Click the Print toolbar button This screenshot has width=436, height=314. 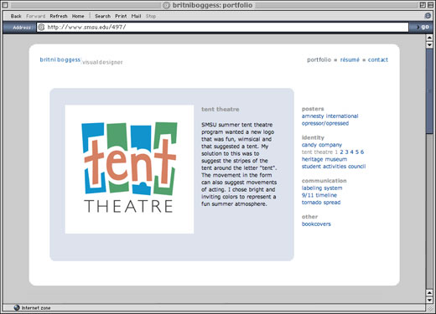click(x=121, y=16)
